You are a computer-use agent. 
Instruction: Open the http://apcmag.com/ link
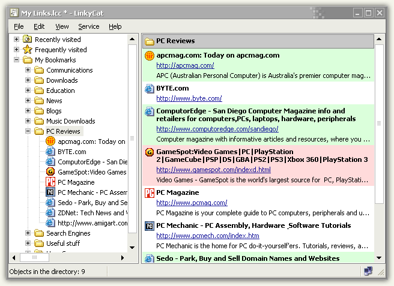185,65
